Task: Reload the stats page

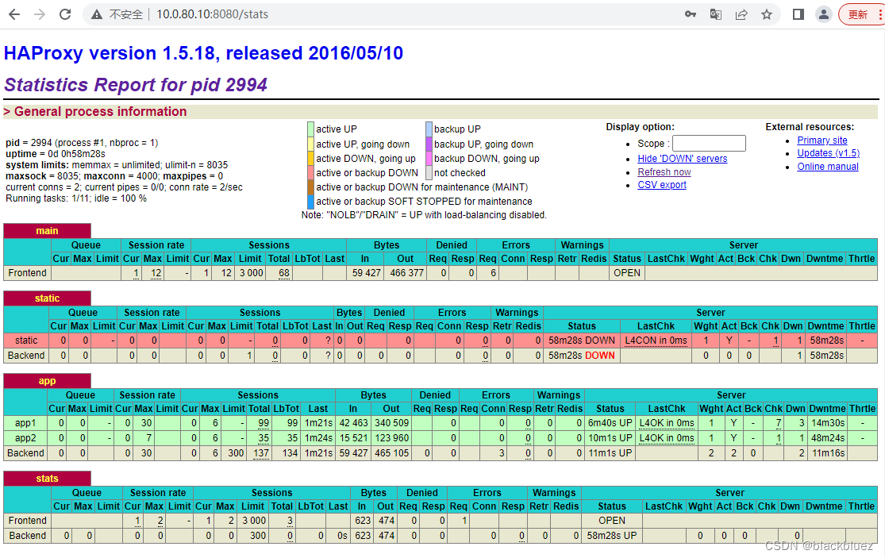Action: (65, 14)
